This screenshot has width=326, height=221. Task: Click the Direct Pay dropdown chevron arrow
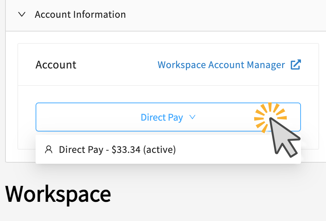coord(192,117)
